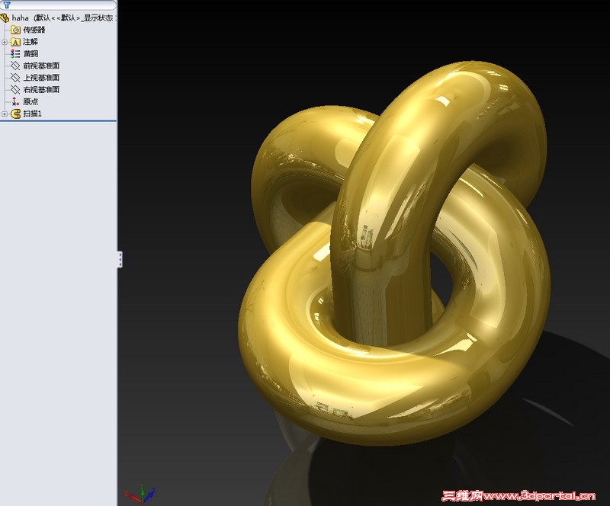Click the feature tree filter funnel icon

point(7,5)
